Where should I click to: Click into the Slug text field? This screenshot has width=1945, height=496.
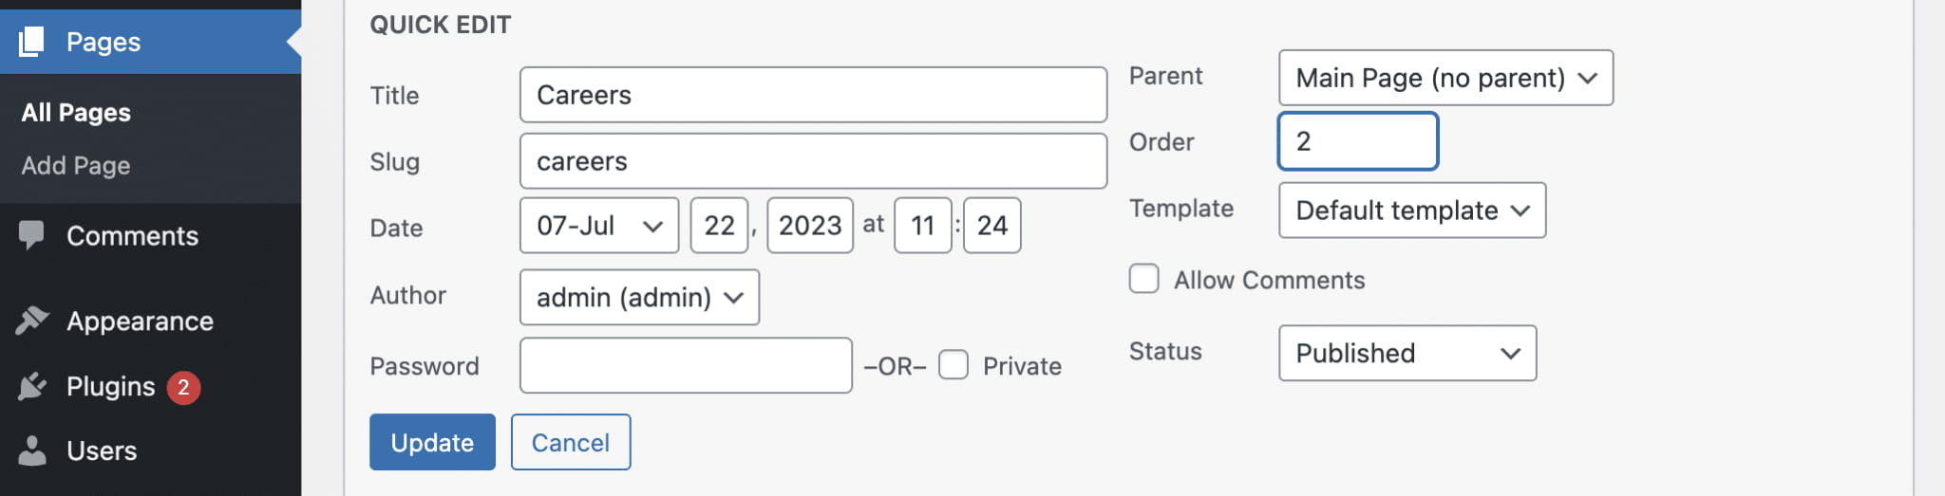[x=812, y=161]
